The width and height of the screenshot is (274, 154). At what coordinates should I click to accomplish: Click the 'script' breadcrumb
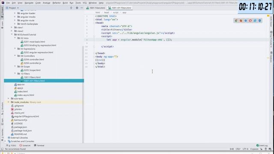(x=116, y=12)
